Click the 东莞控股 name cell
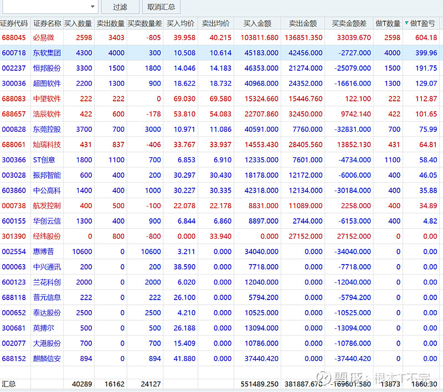The image size is (443, 392). pos(47,130)
